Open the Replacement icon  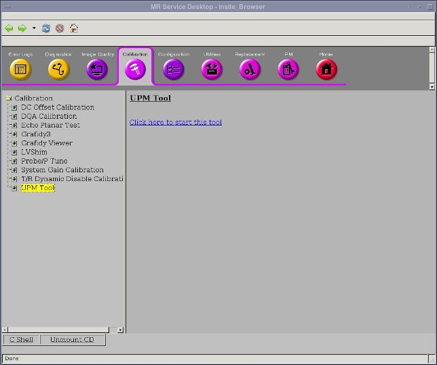point(250,69)
